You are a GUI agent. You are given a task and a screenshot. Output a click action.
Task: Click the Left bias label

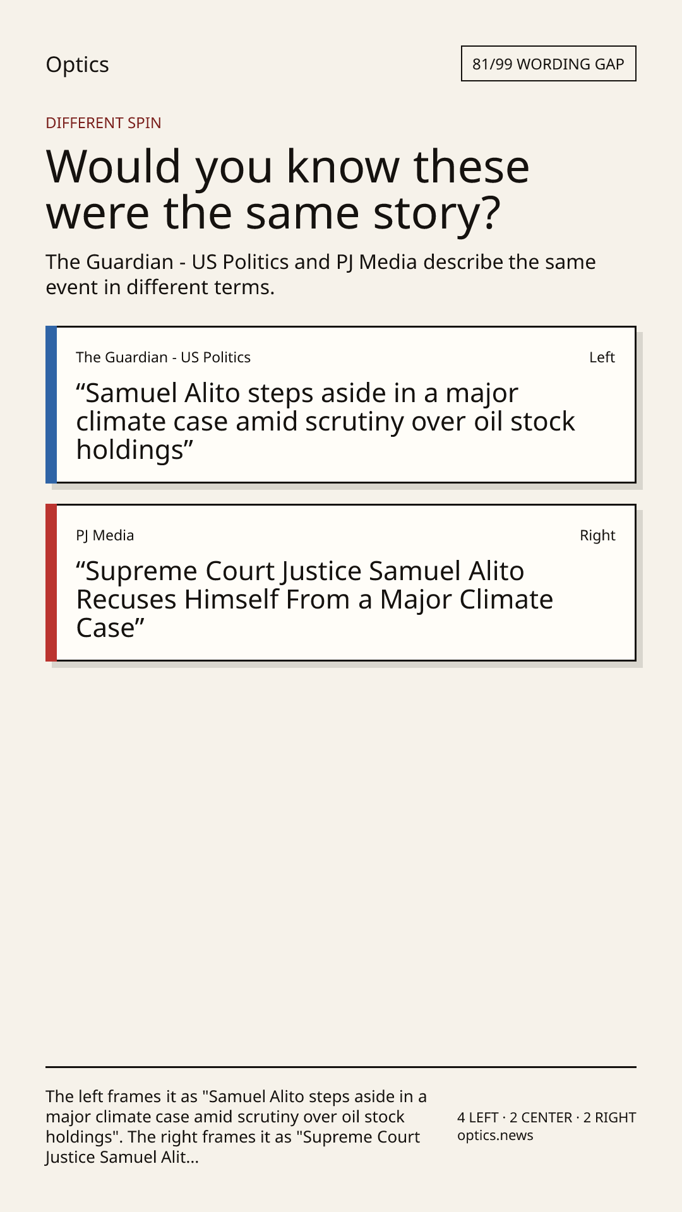click(x=602, y=357)
